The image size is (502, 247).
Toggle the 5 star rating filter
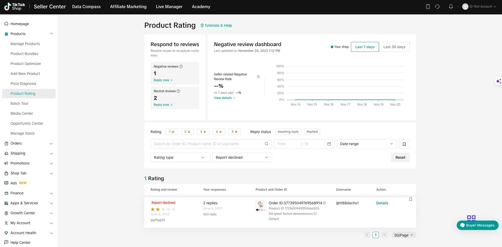tap(235, 132)
